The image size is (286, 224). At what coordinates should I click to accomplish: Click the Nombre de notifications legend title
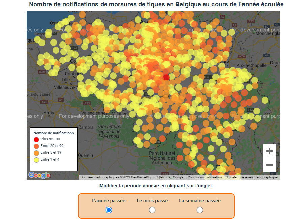pos(54,133)
